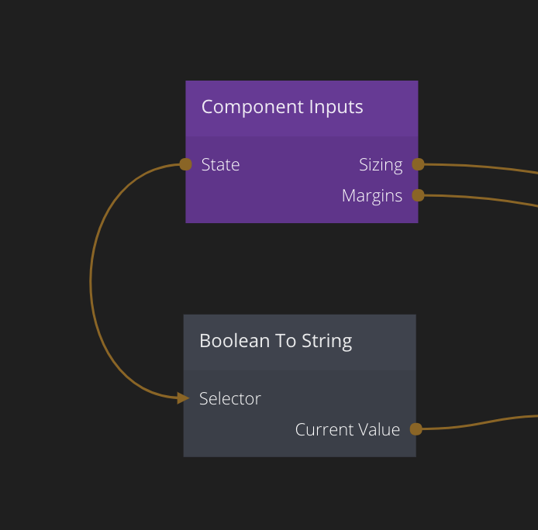Image resolution: width=538 pixels, height=530 pixels.
Task: Select the Component Inputs node title
Action: click(282, 107)
